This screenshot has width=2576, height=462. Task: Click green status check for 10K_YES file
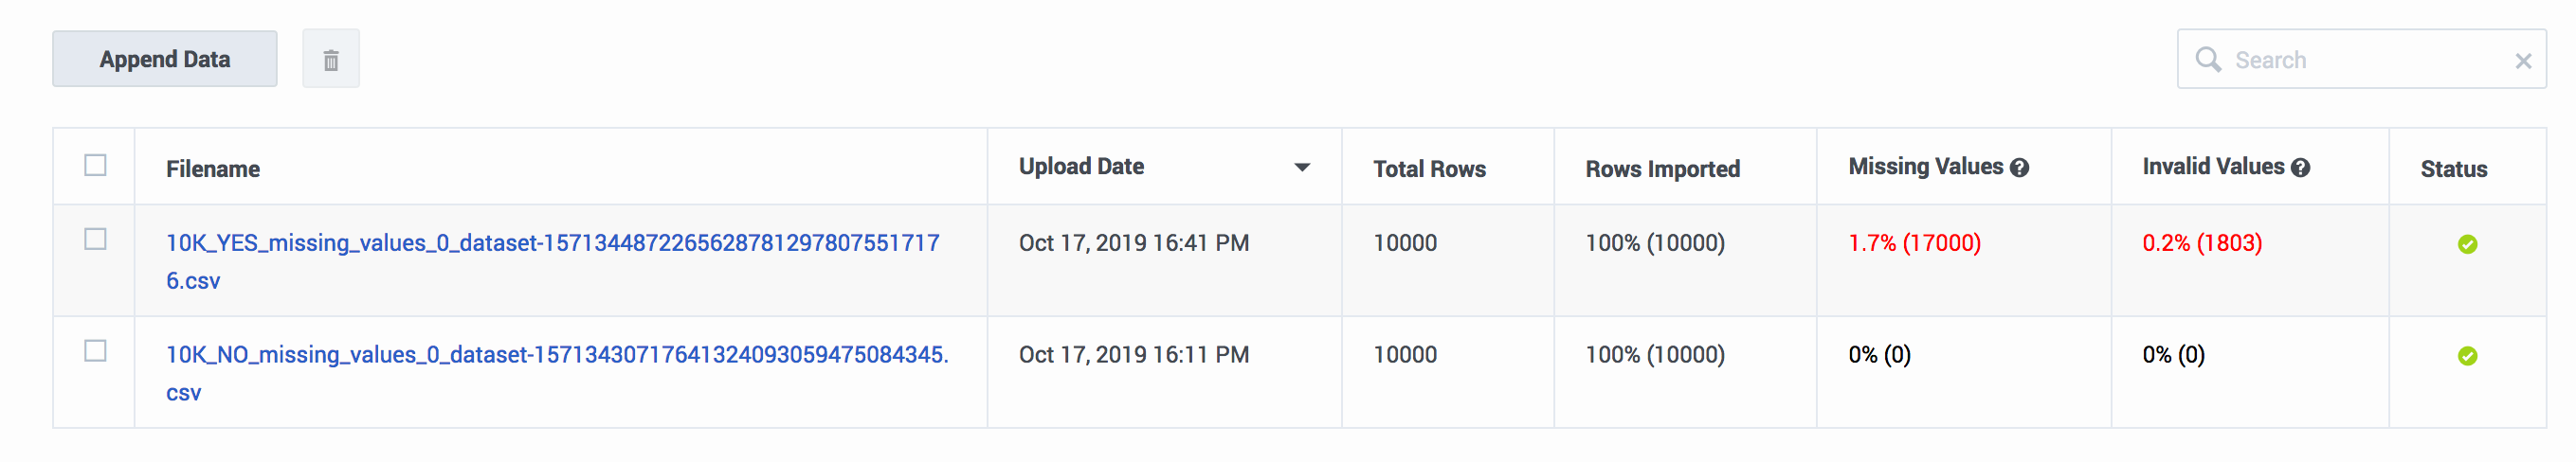pyautogui.click(x=2467, y=244)
